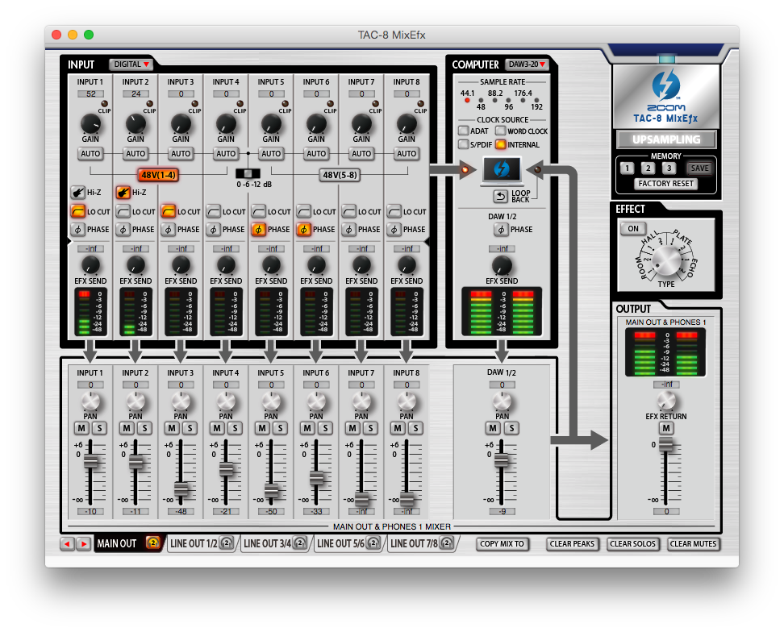
Task: Toggle LO CUT icon on Input 4
Action: [214, 211]
